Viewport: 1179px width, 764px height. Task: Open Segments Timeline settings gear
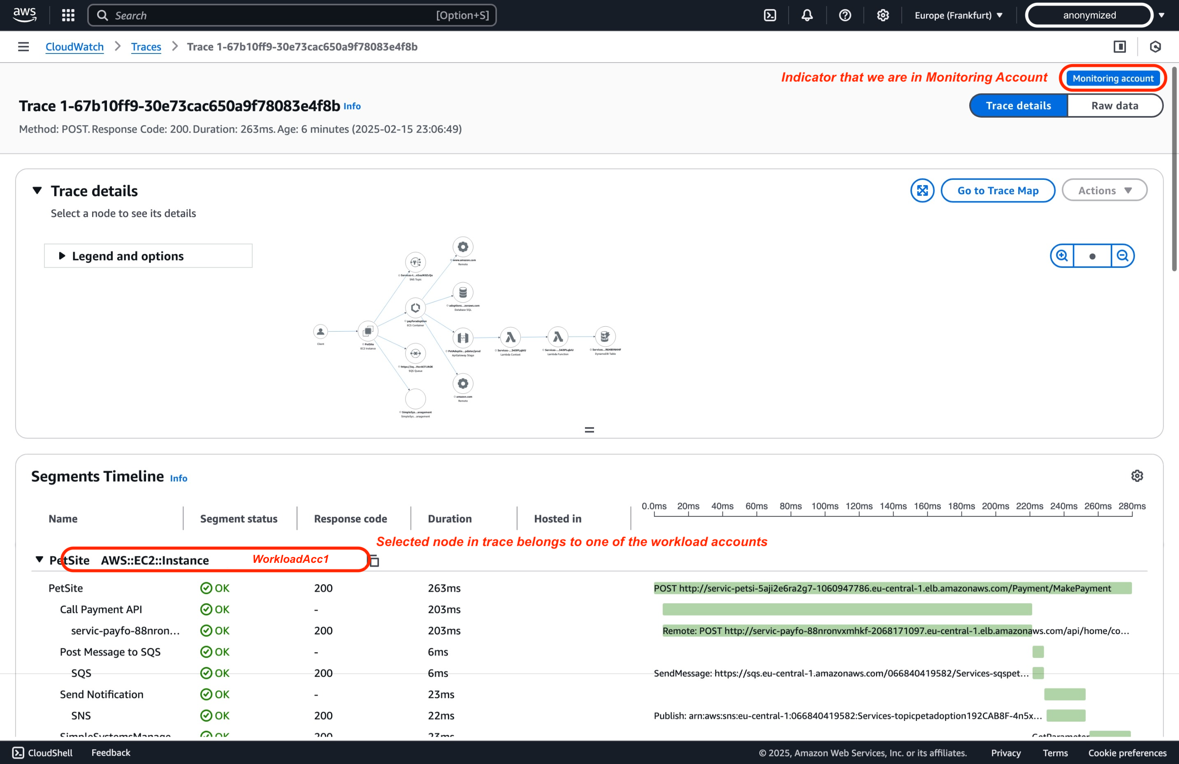1137,476
